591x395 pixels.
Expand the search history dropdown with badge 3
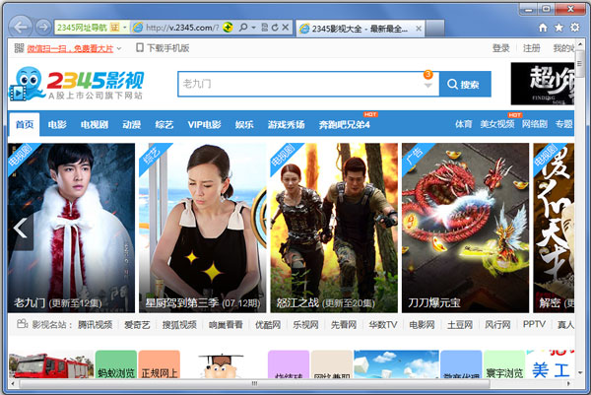pos(427,85)
